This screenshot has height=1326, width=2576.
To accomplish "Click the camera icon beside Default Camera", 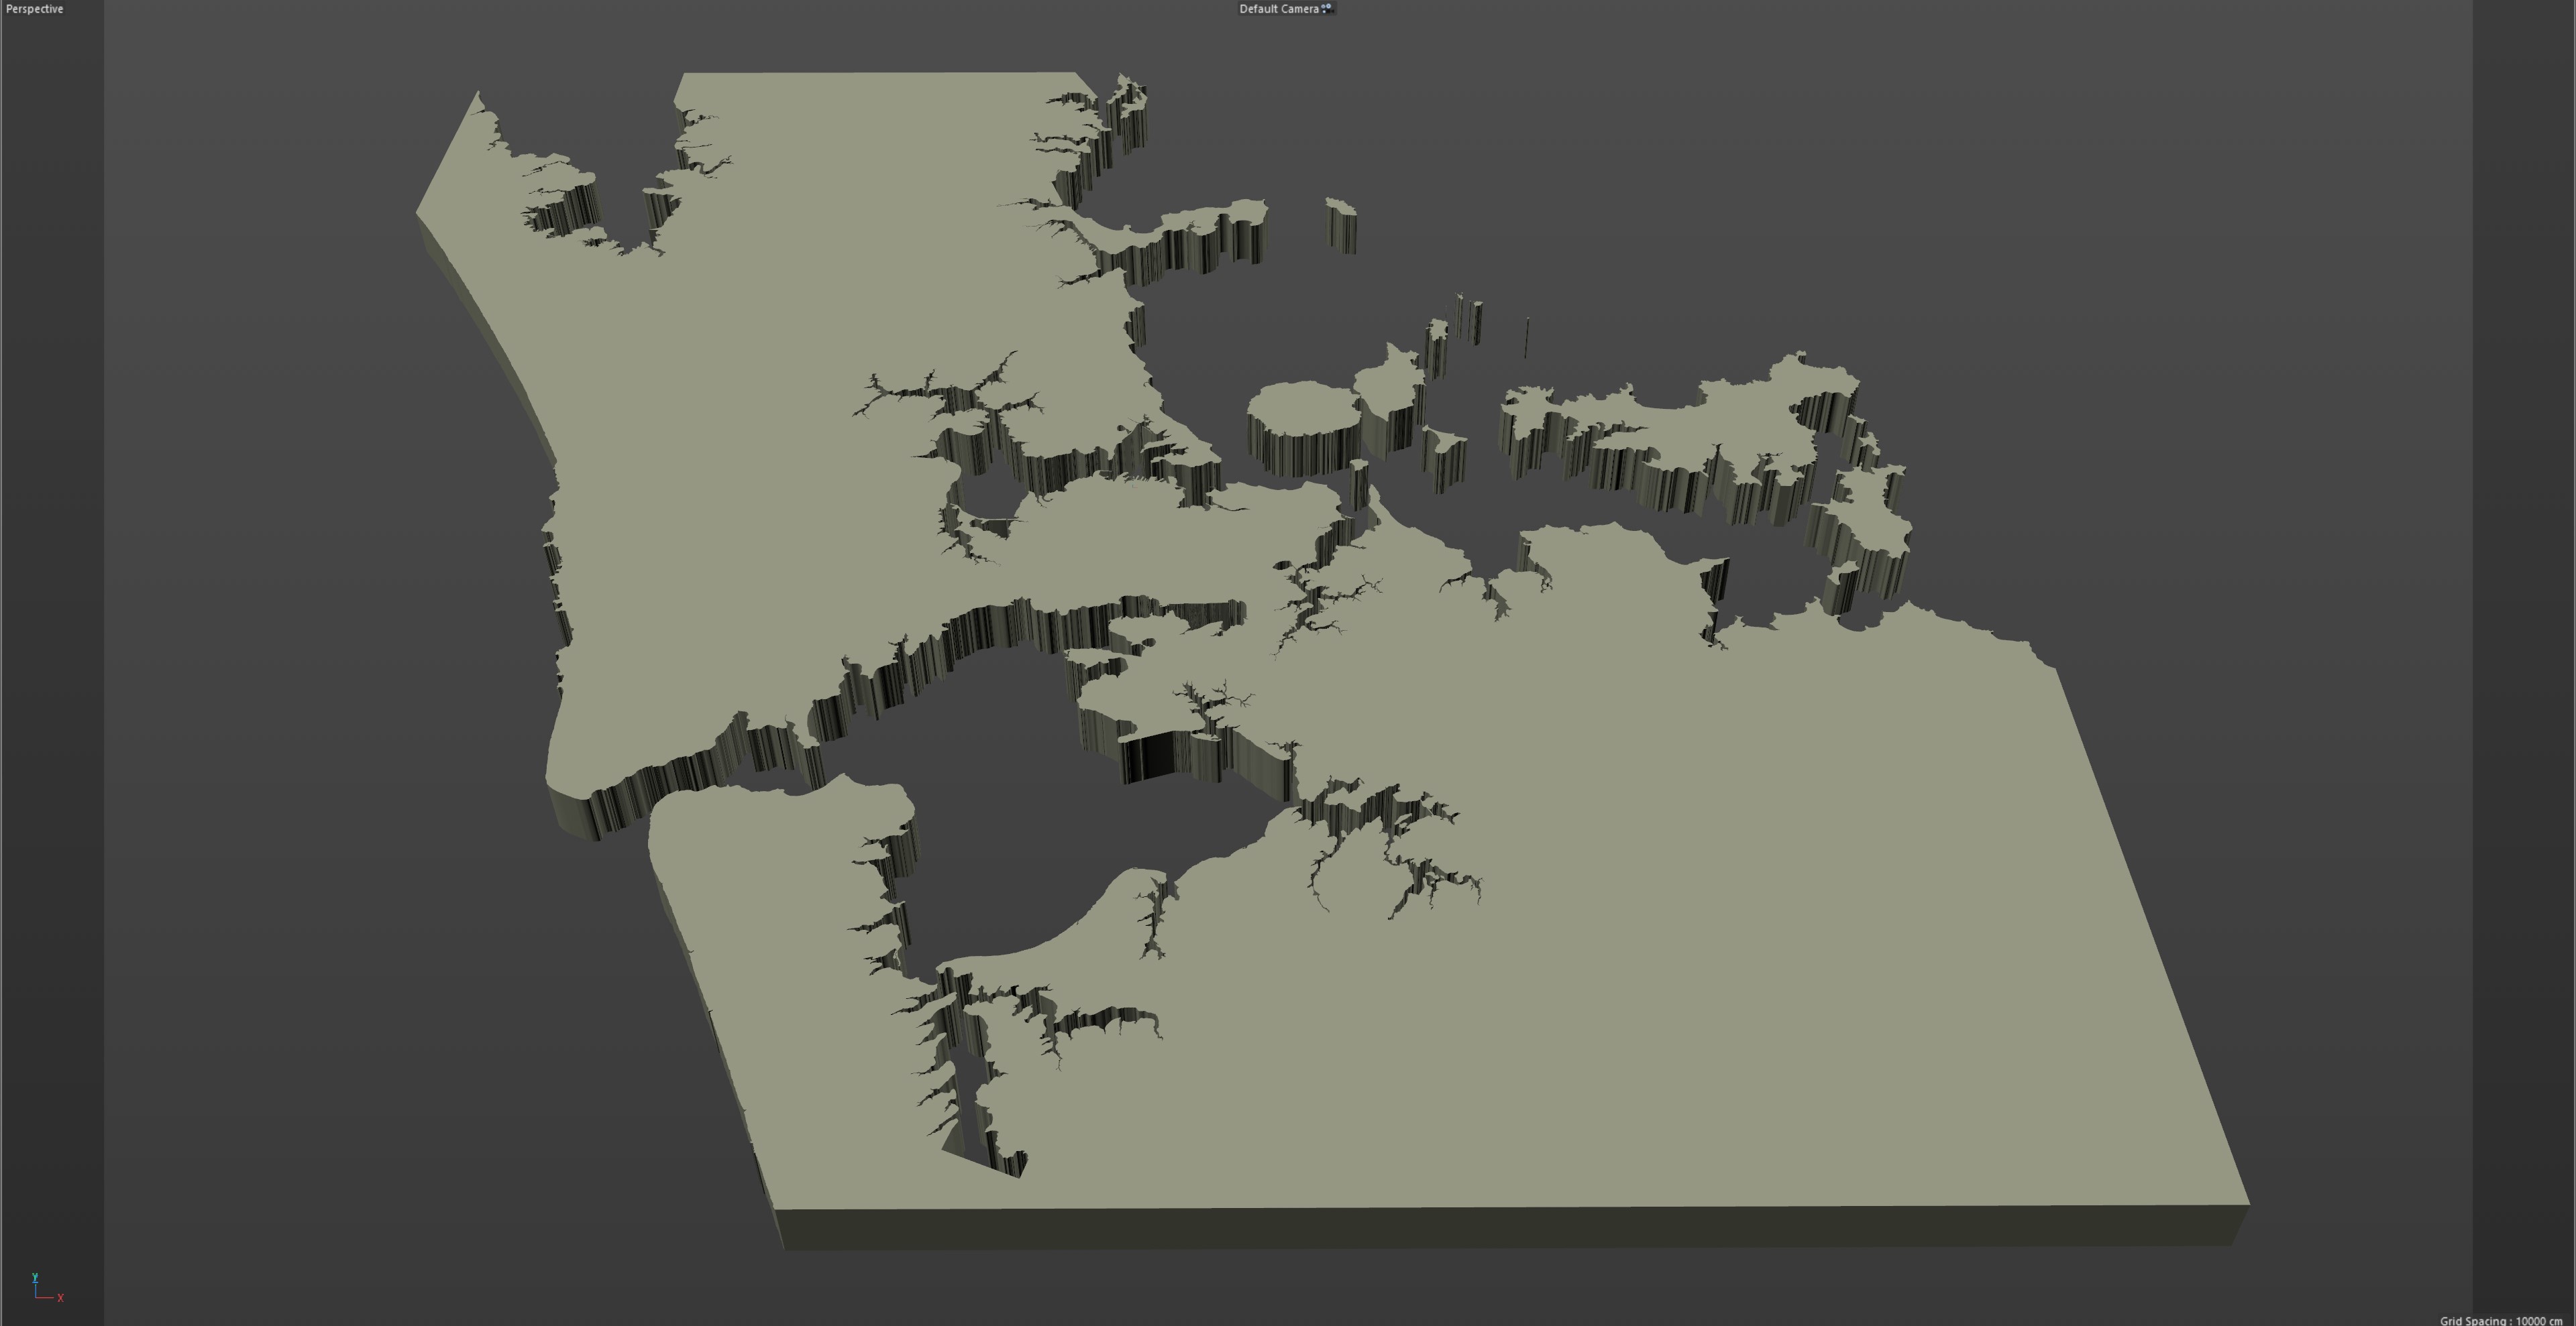I will tap(1327, 8).
